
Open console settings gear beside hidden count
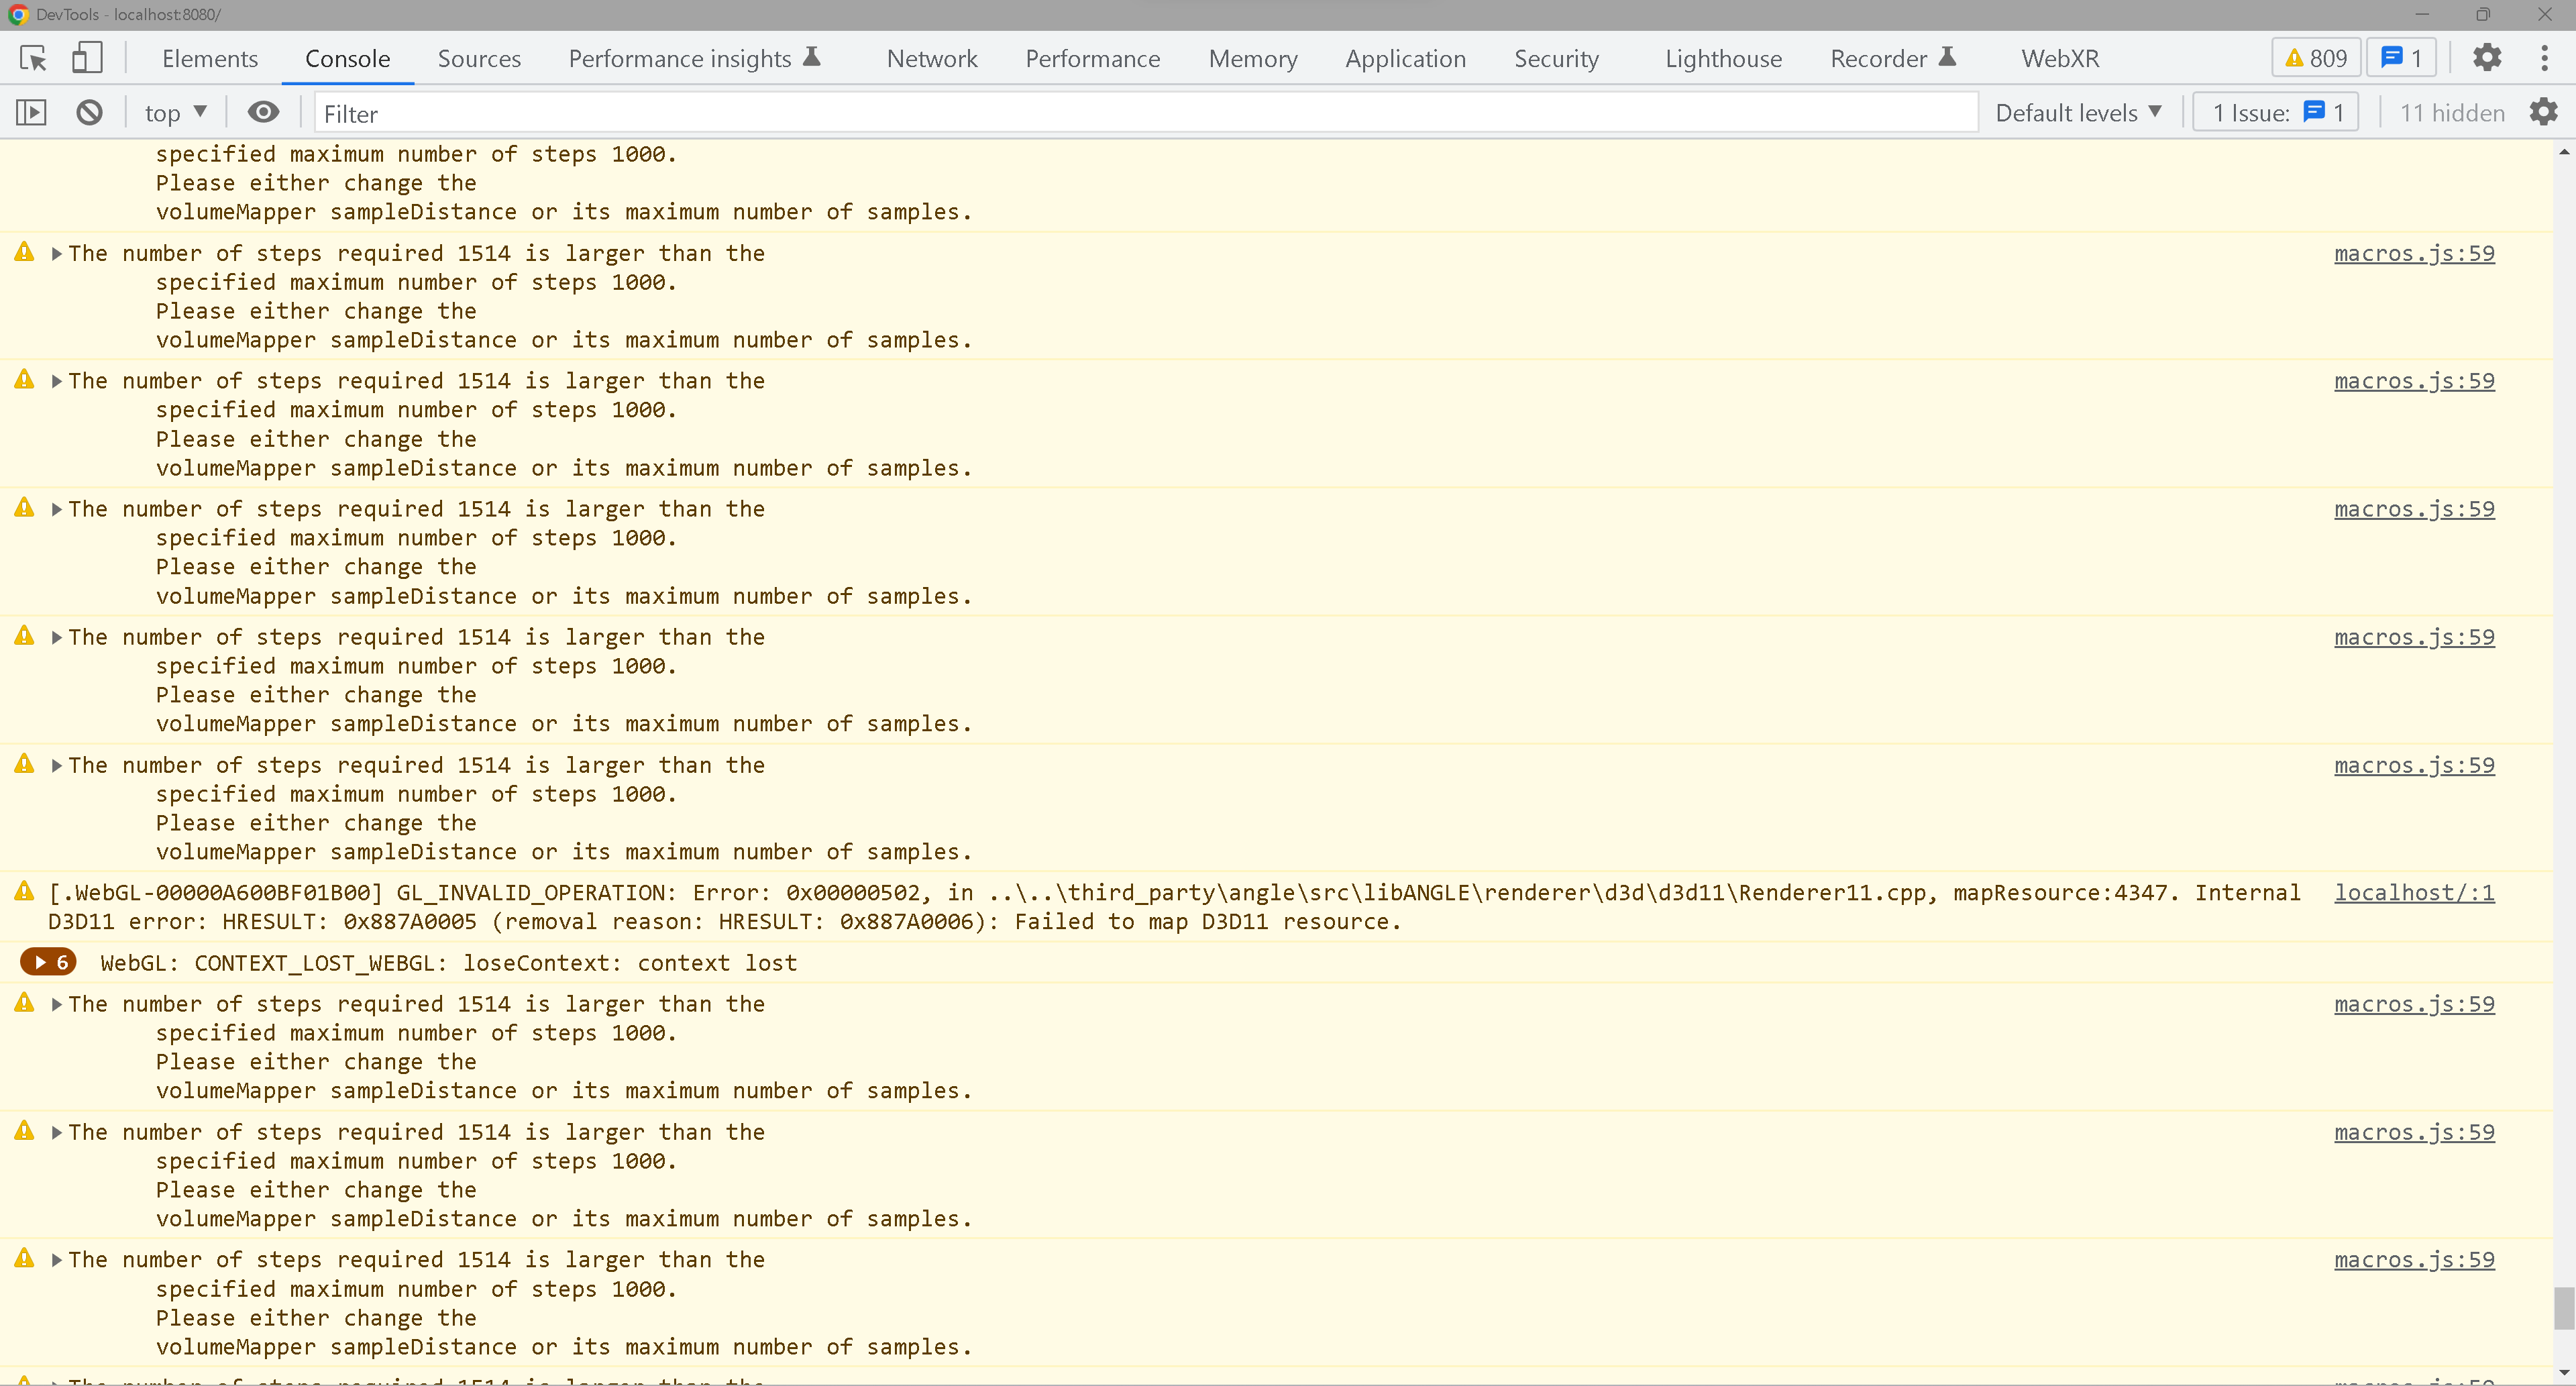click(2543, 112)
